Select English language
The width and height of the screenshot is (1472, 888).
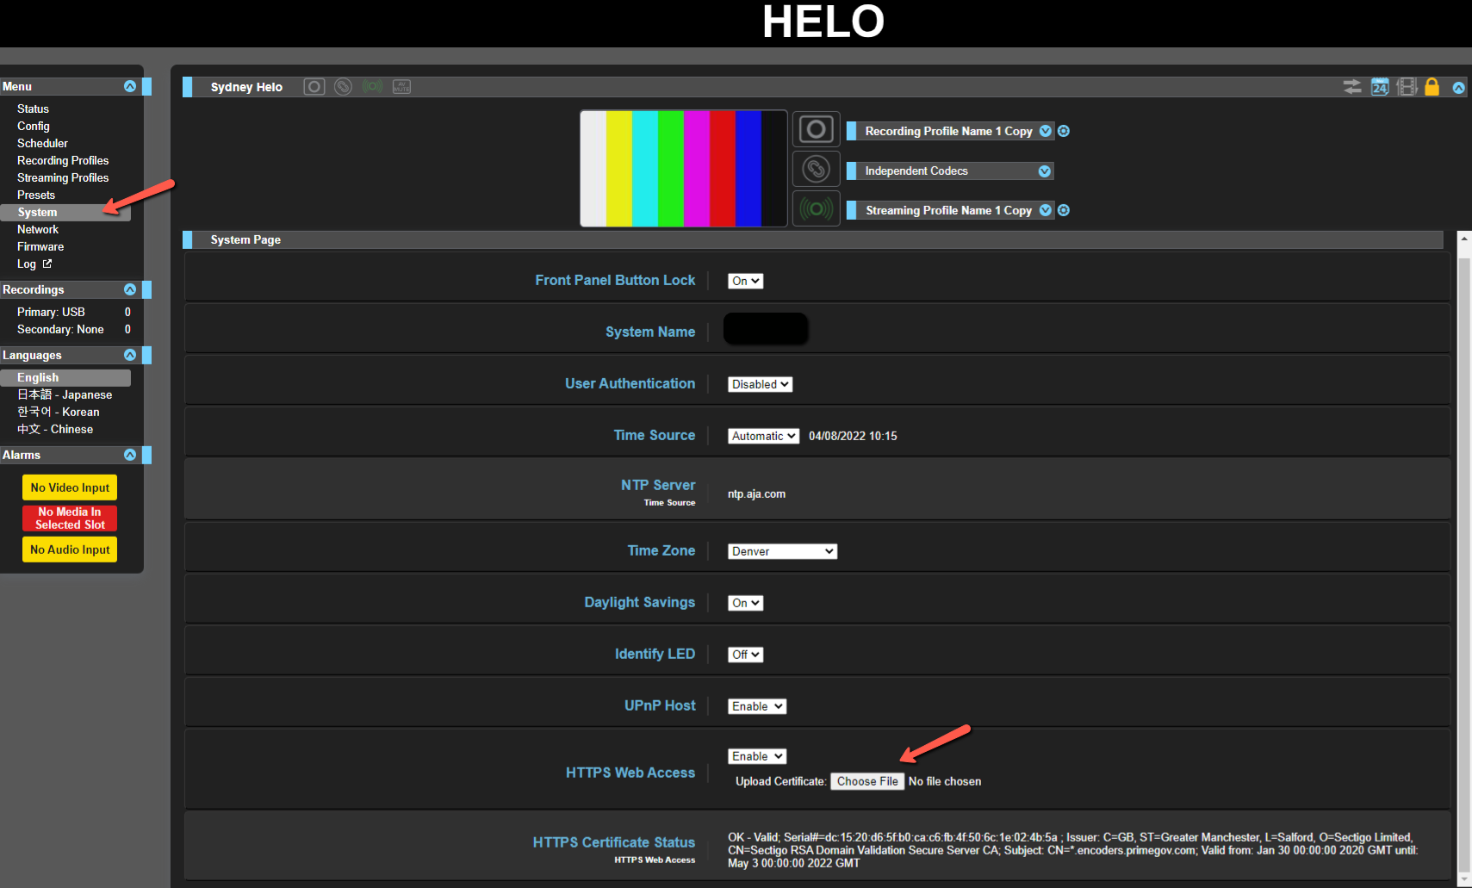tap(65, 377)
